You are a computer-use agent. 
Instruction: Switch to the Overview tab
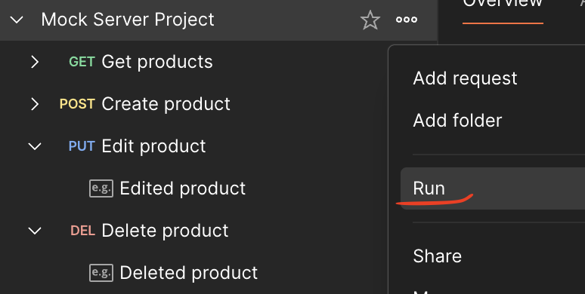coord(503,4)
